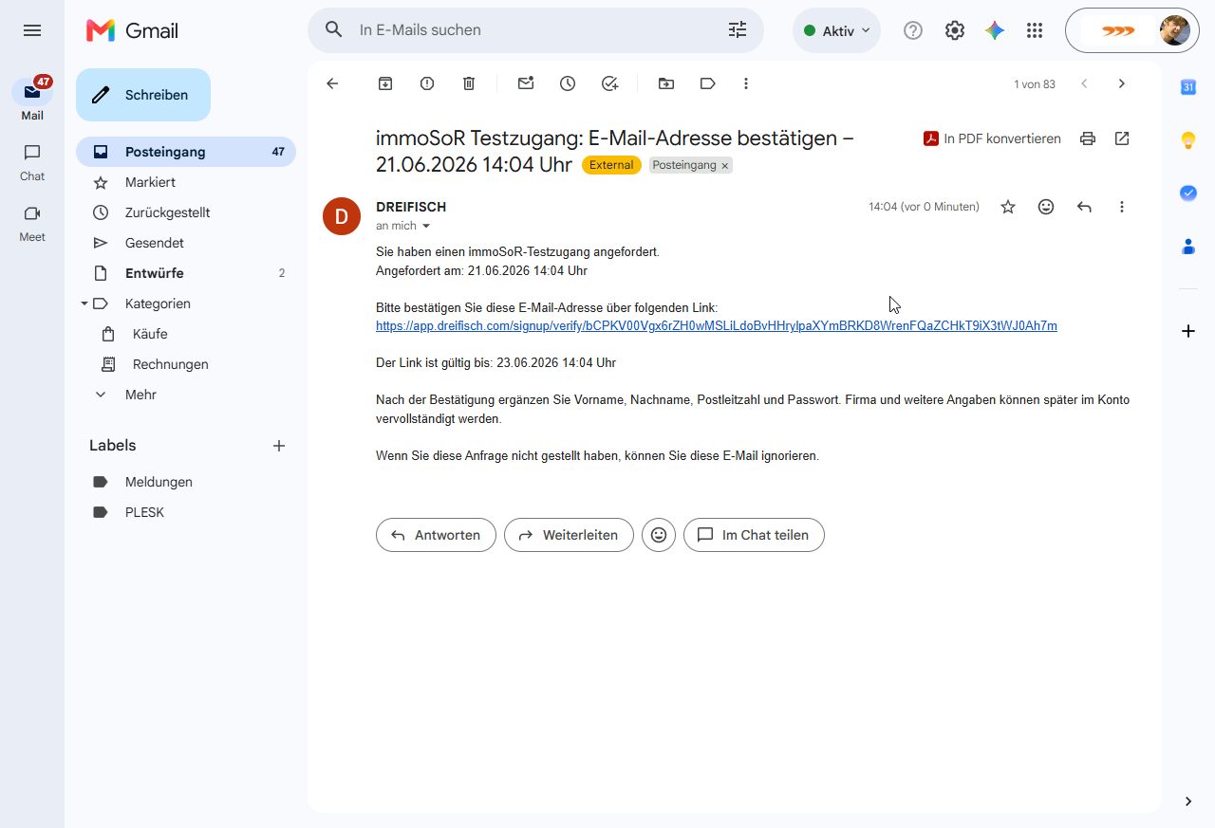
Task: Delete email with trash icon
Action: coord(469,83)
